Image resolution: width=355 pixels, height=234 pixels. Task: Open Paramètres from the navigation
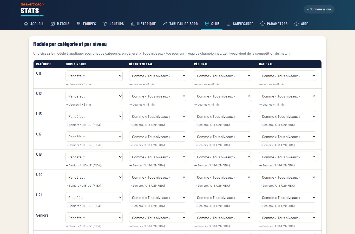click(274, 24)
